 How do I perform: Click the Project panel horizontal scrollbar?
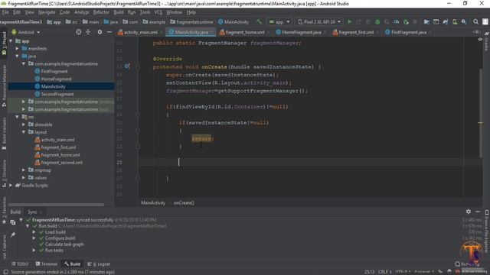[56, 205]
